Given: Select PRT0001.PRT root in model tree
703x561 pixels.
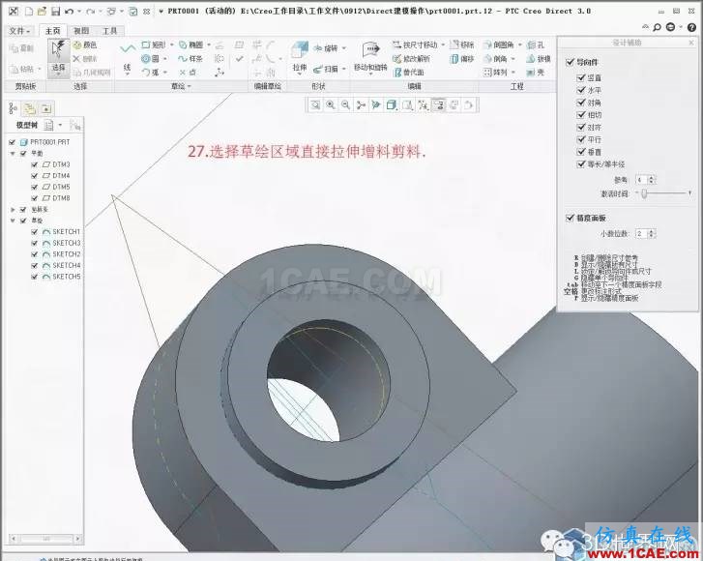Looking at the screenshot, I should coord(49,142).
